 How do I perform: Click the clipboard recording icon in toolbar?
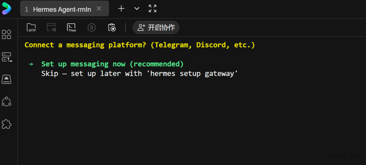[112, 27]
